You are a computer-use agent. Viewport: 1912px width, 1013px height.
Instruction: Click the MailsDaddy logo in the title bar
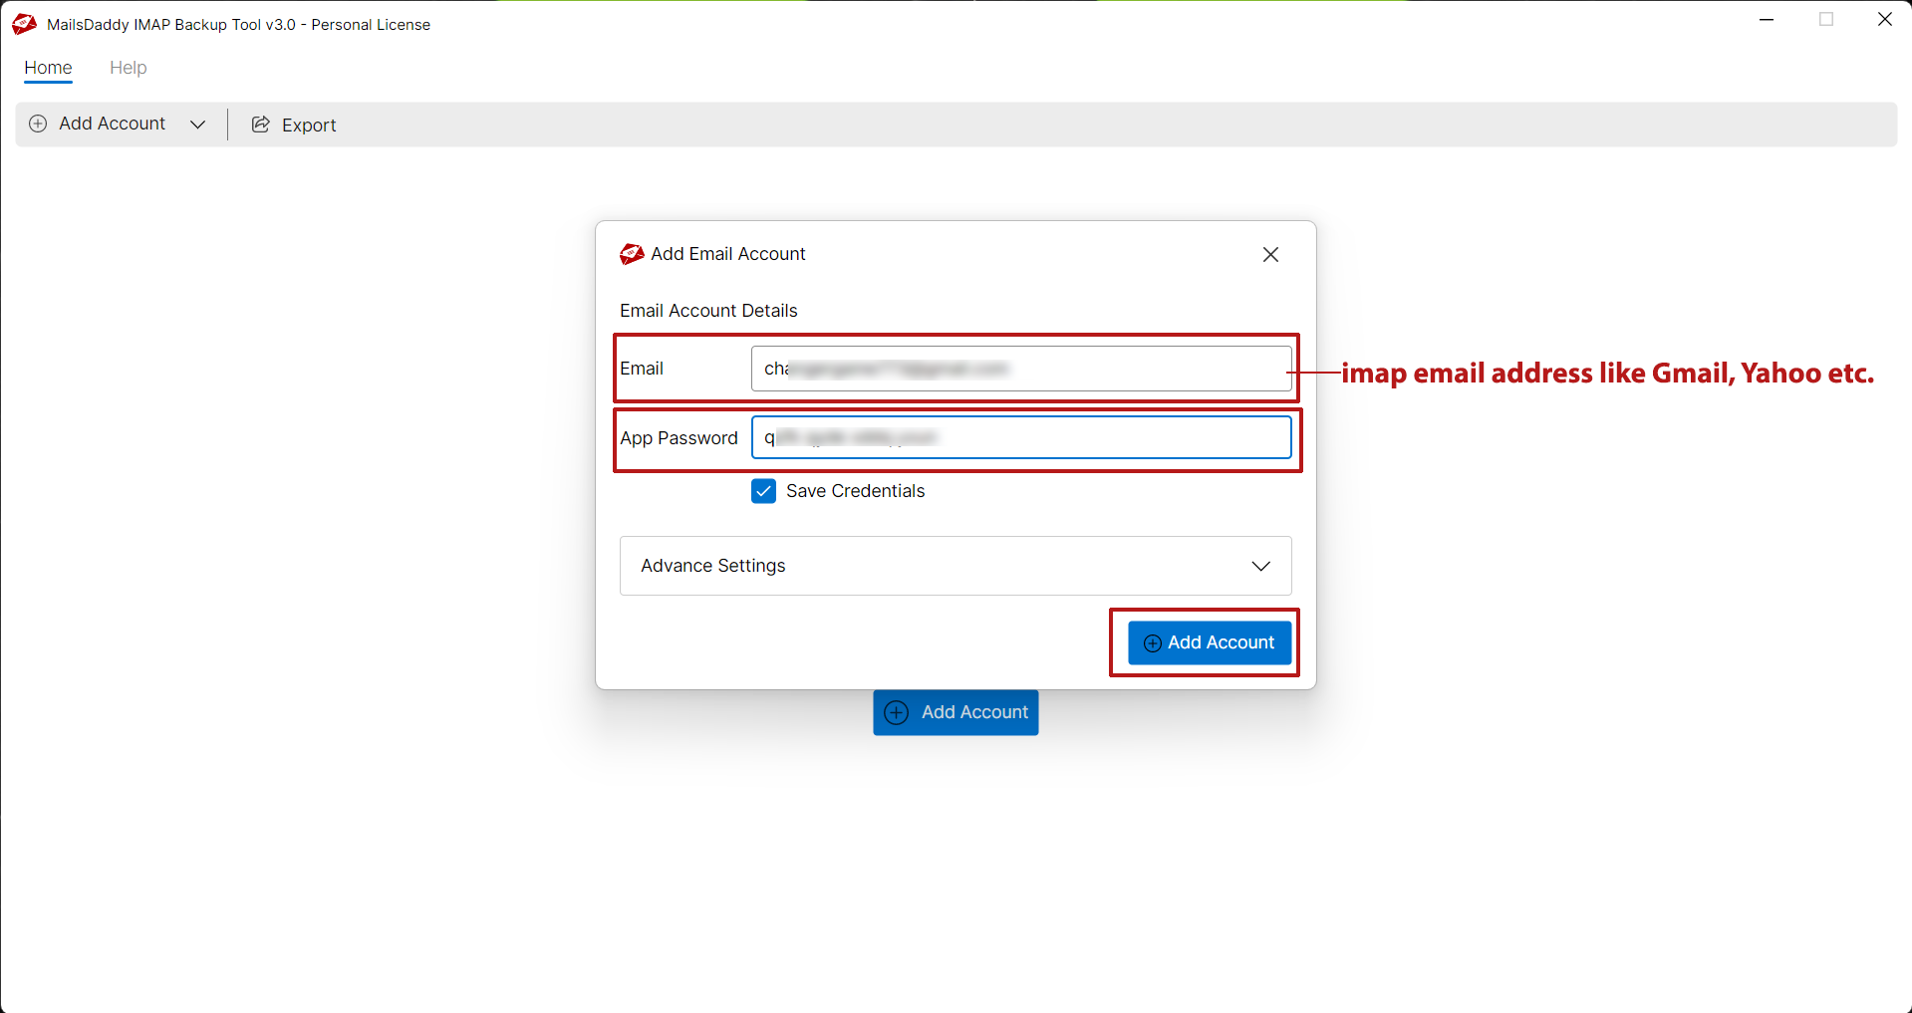pyautogui.click(x=24, y=24)
